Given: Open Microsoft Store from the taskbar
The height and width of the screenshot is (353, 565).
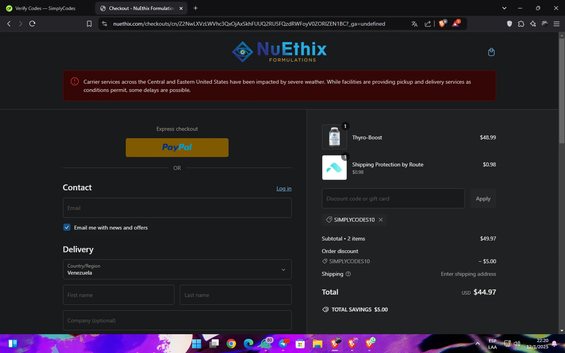Looking at the screenshot, I should click(x=300, y=344).
